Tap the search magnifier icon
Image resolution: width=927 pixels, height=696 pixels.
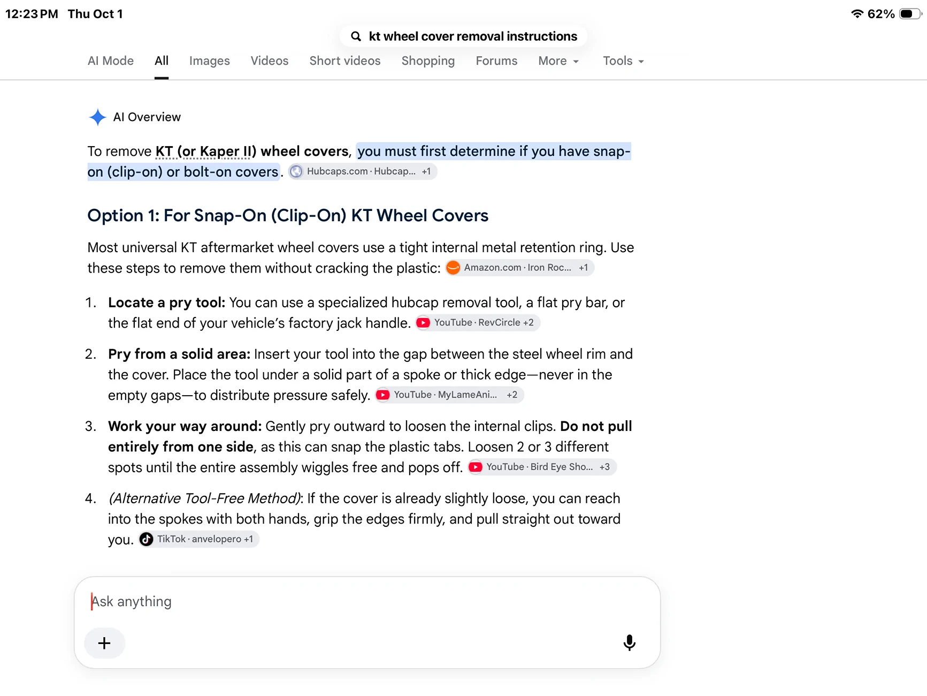356,36
